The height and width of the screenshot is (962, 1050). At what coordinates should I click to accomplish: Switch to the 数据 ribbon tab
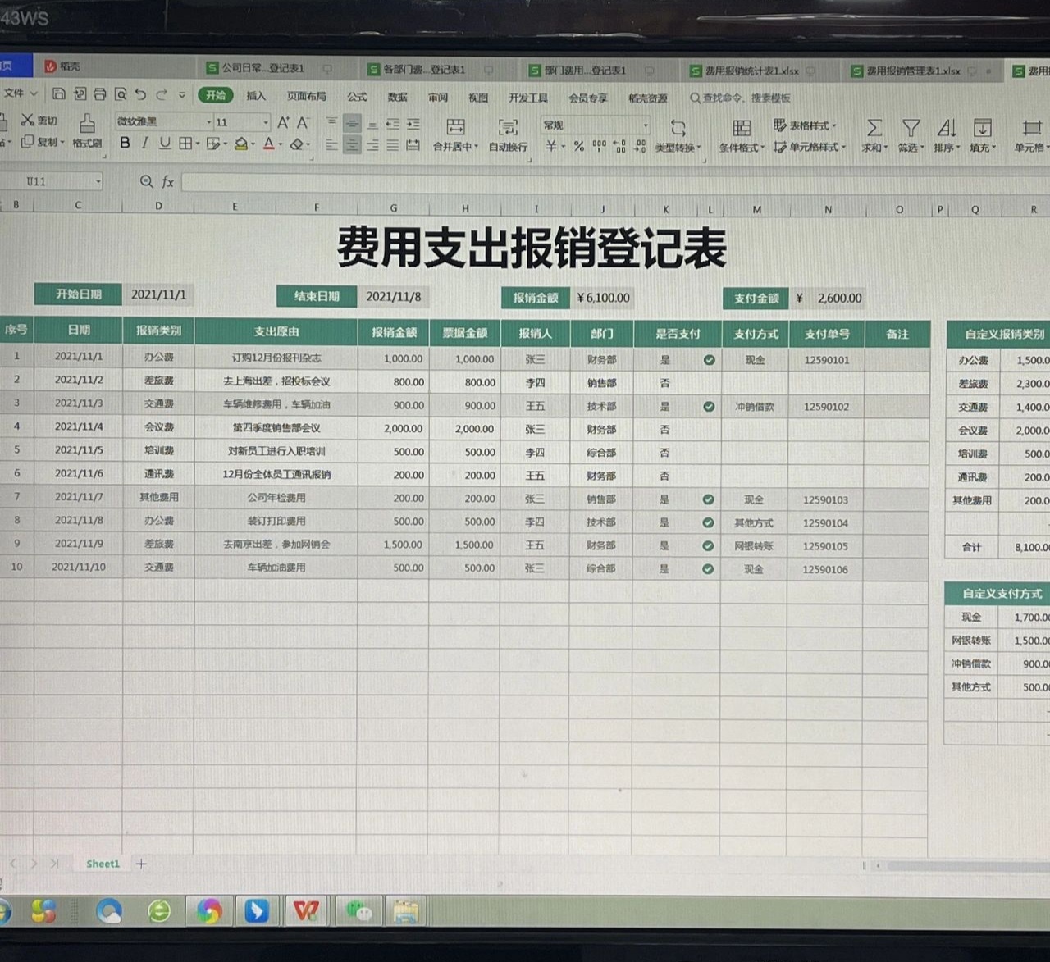point(397,97)
